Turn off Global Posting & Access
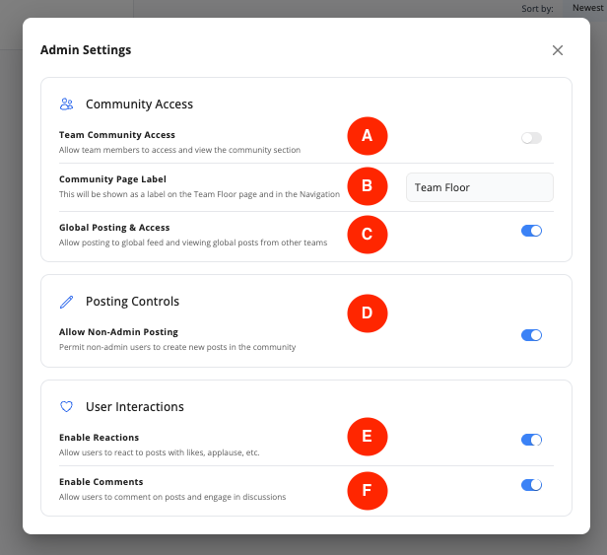This screenshot has height=555, width=607. click(531, 231)
